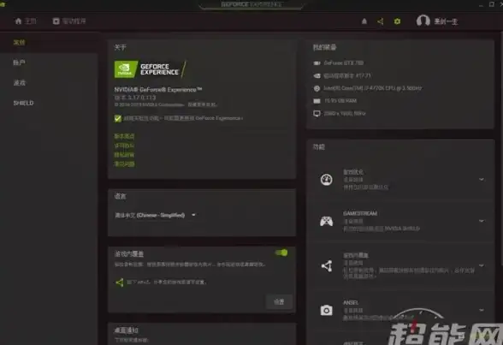Screen dimensions: 503x345
Task: Click the ANSEL title text
Action: click(351, 303)
